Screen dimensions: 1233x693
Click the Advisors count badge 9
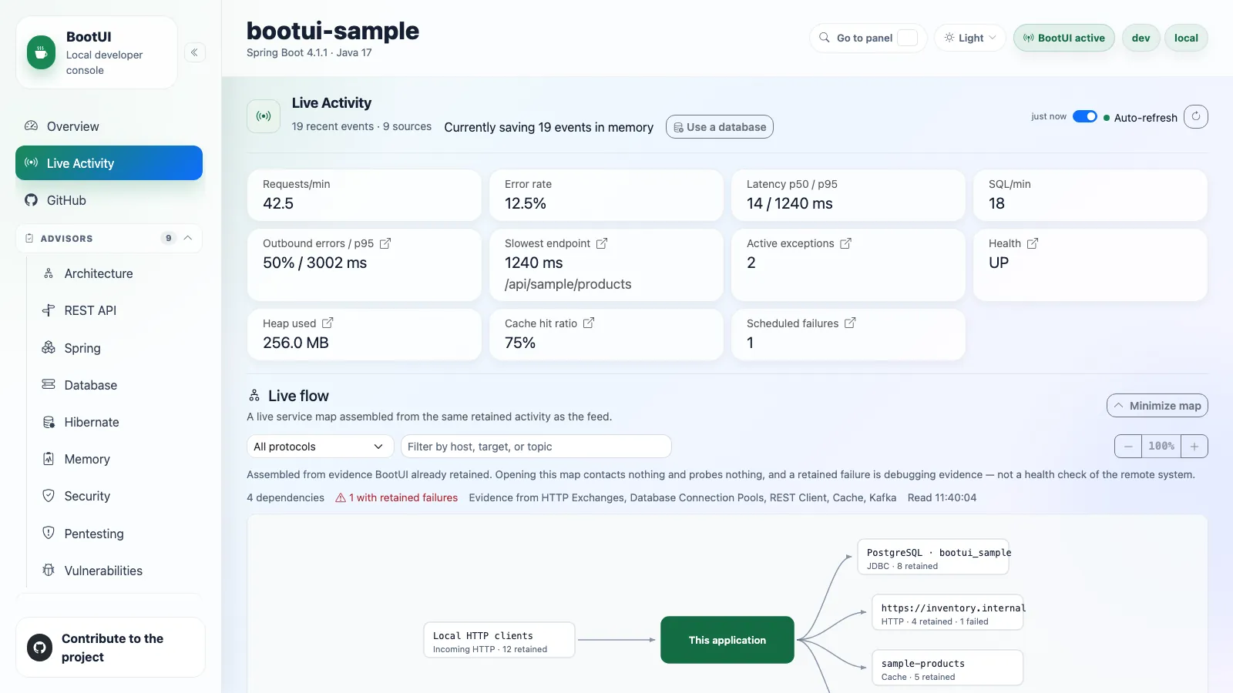point(169,238)
